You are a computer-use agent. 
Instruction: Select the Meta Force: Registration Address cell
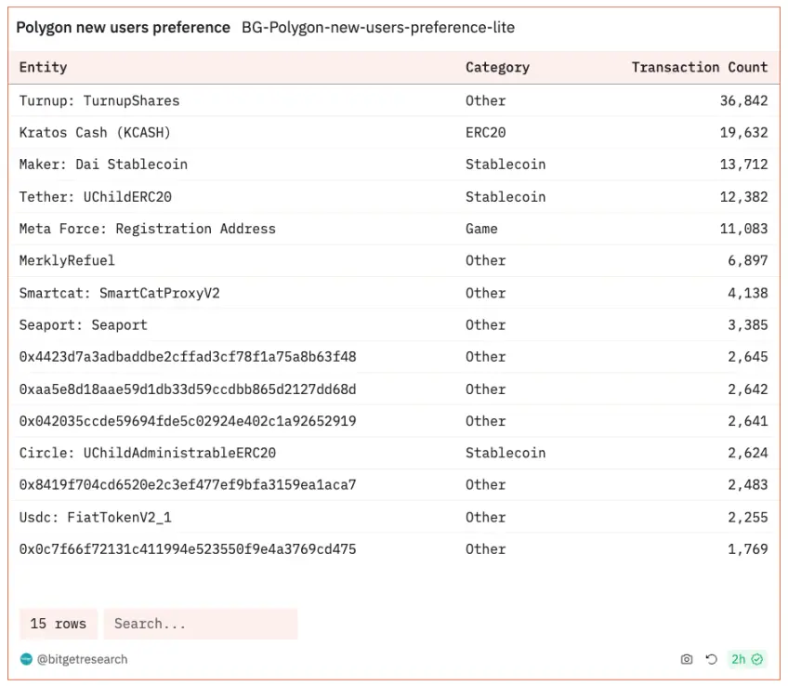click(x=147, y=229)
